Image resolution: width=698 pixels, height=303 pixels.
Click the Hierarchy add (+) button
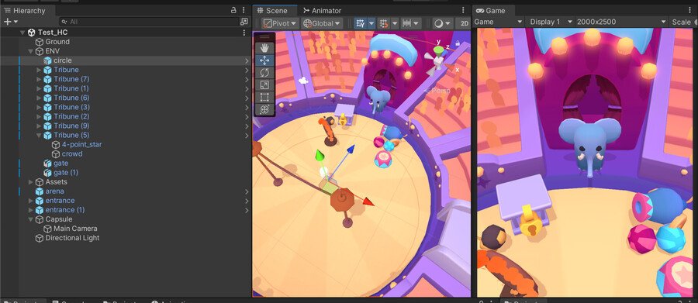pyautogui.click(x=11, y=22)
